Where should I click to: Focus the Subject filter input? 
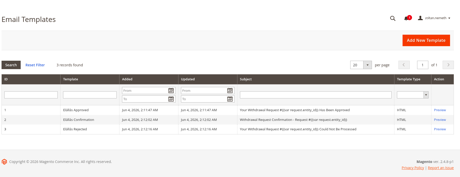tap(316, 95)
